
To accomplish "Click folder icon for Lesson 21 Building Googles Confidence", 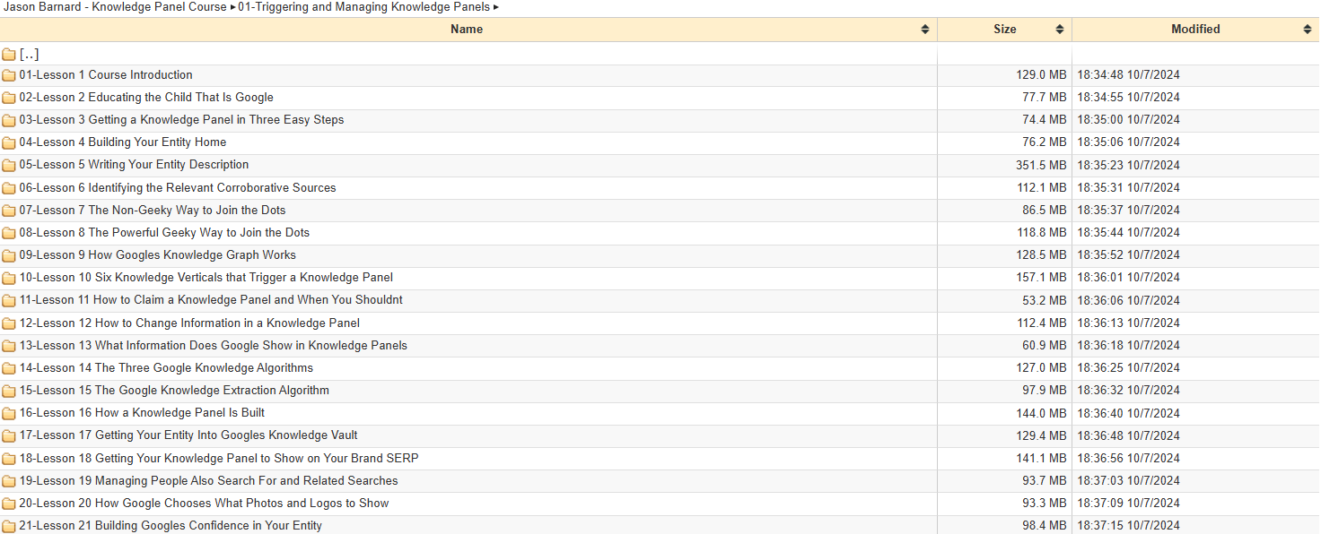I will pyautogui.click(x=9, y=526).
